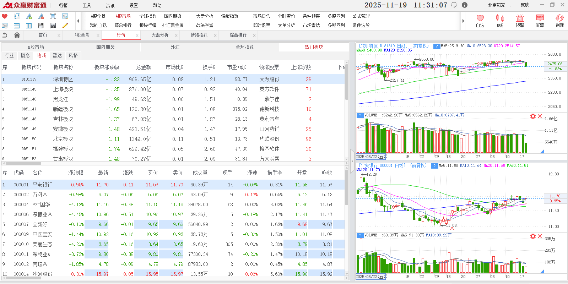Image resolution: width=568 pixels, height=284 pixels.
Task: Click the 市场雷达 navigation link
Action: 311,26
